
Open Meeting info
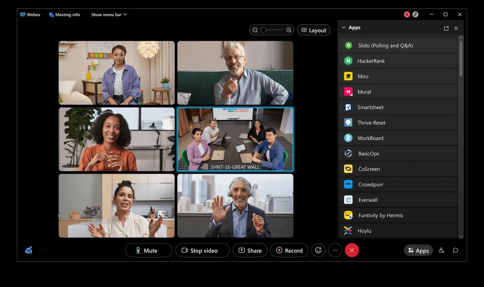[64, 15]
